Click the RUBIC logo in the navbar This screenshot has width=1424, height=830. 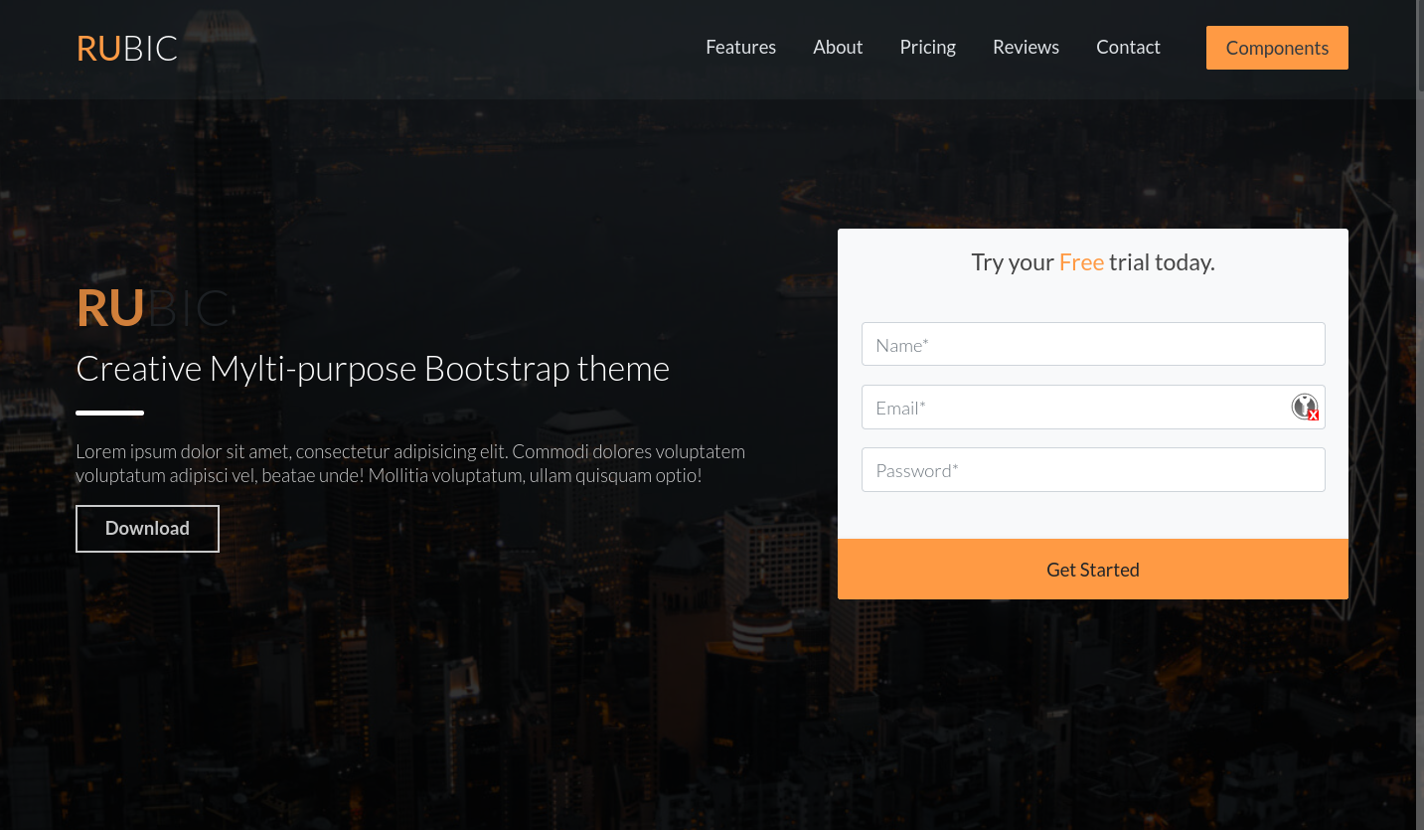click(127, 48)
